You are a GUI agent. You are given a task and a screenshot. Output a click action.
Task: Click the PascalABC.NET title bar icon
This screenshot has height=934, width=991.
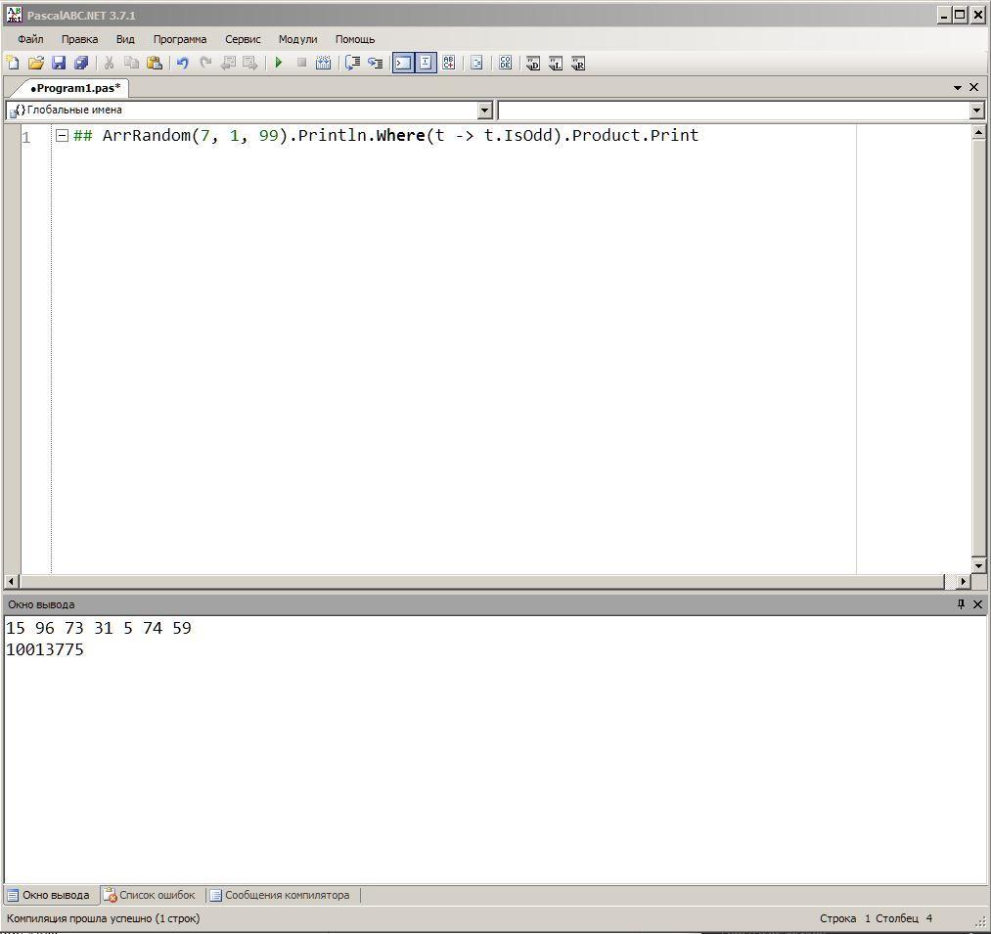point(14,15)
